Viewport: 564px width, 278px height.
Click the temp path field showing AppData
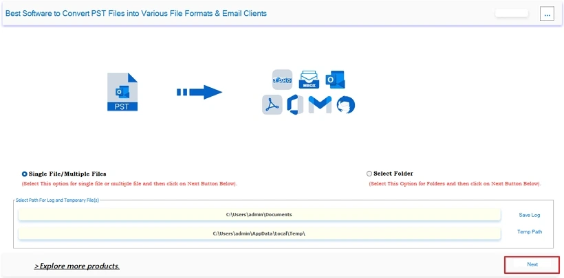[259, 233]
